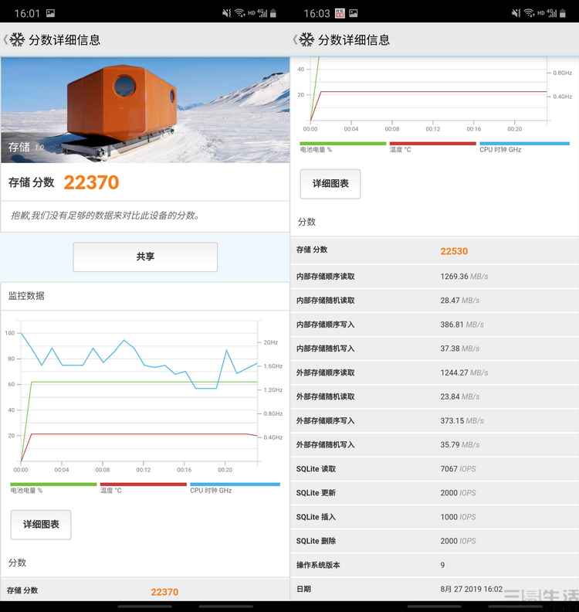Tap the green 电池电量 % legend in right chart
579x612 pixels.
[343, 147]
